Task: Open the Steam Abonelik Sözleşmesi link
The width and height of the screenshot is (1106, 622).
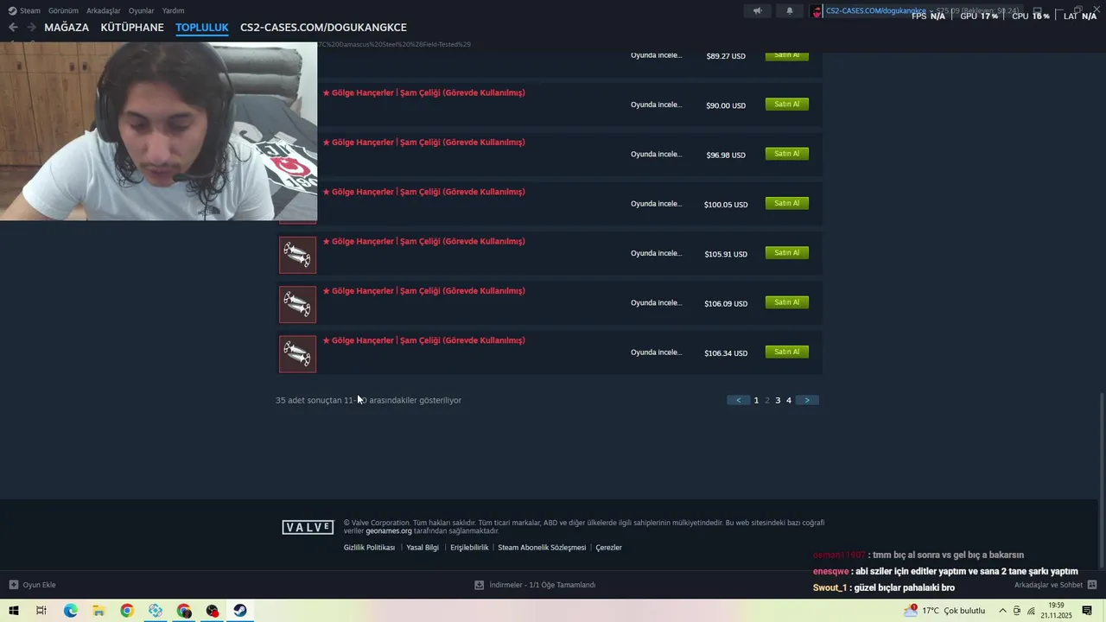Action: [542, 548]
